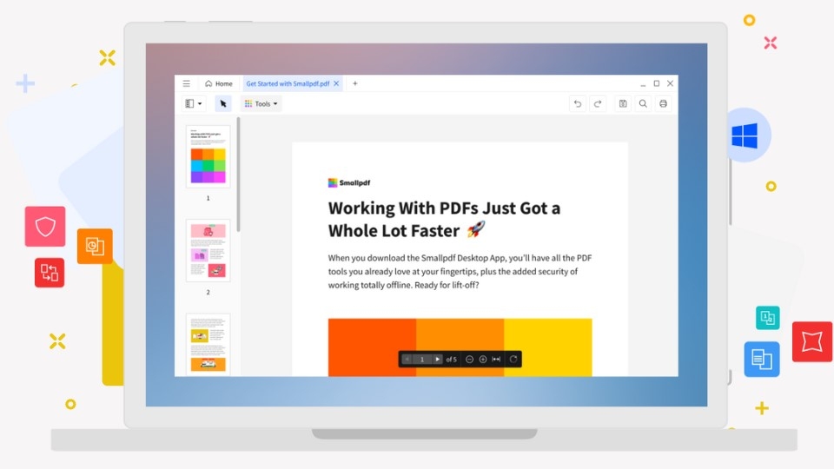Select page 1 thumbnail
The height and width of the screenshot is (469, 834).
coord(208,156)
